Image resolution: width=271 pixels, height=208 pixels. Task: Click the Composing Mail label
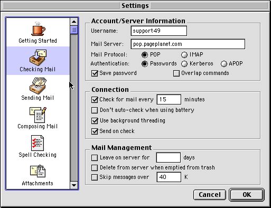38,126
